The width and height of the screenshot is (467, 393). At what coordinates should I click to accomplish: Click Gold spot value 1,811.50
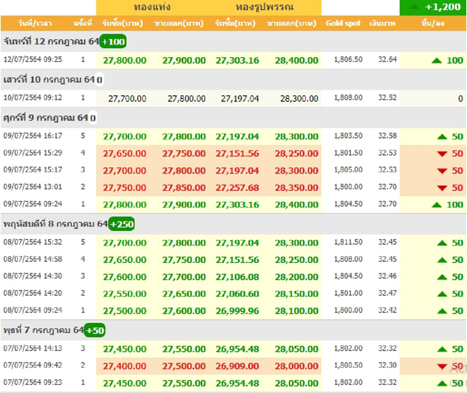coord(348,242)
